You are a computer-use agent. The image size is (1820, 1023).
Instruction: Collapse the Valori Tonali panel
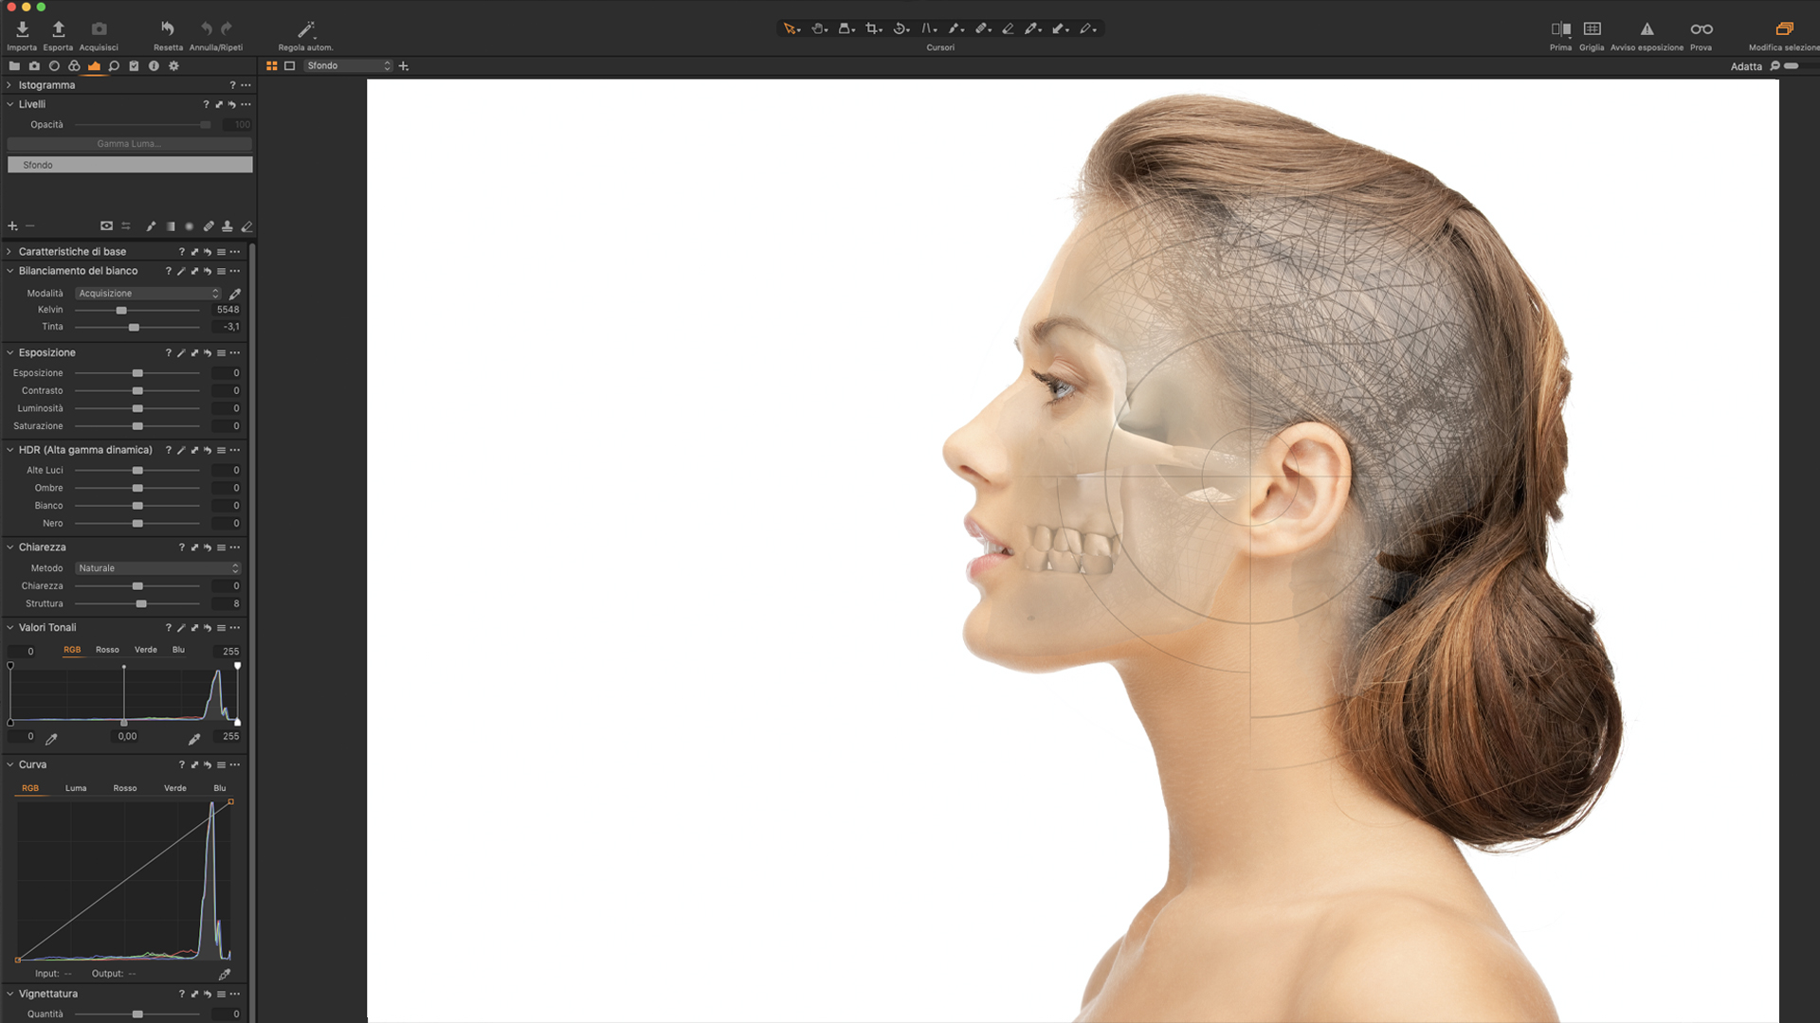click(9, 628)
